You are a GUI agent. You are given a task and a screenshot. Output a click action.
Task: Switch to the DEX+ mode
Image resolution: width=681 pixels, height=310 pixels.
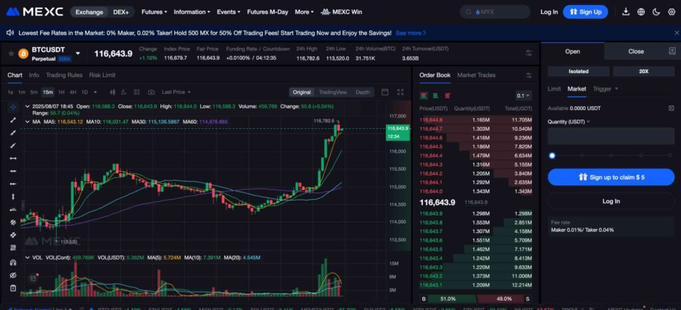point(121,12)
